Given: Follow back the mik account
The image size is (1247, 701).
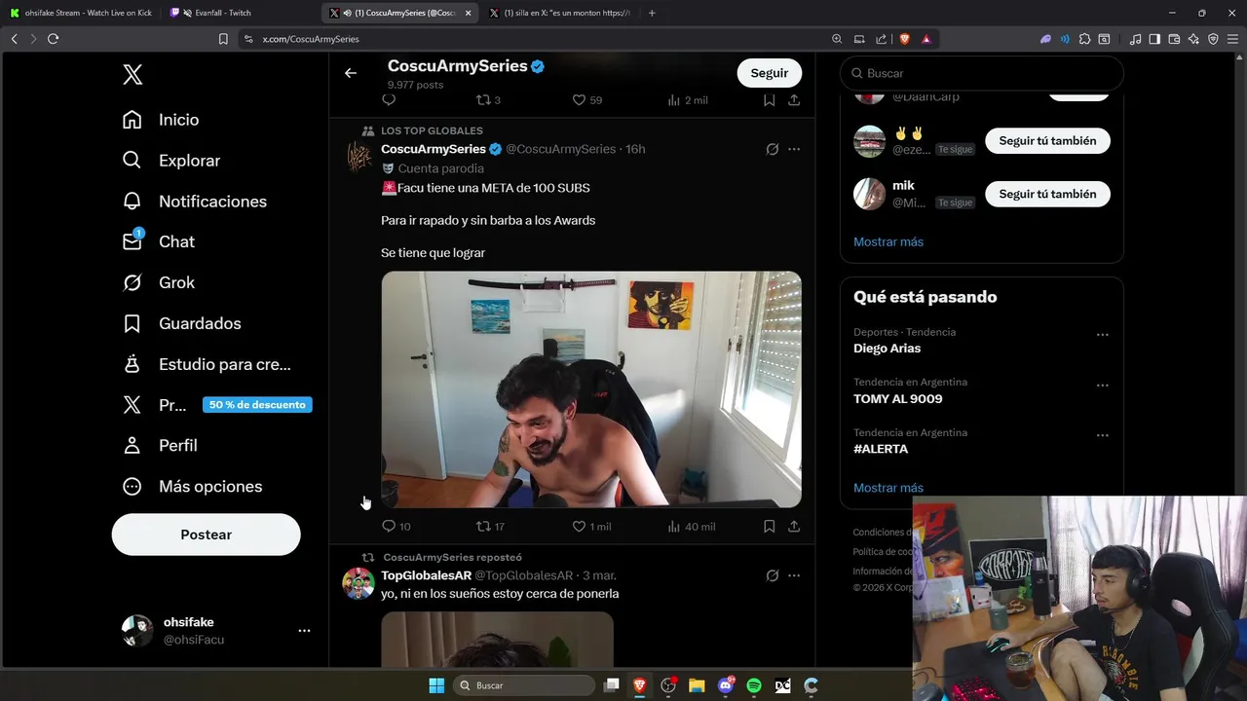Looking at the screenshot, I should tap(1047, 194).
